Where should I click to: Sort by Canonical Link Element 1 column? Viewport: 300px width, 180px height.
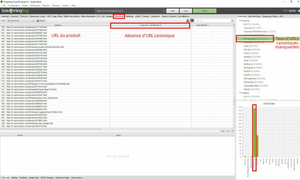(150, 25)
